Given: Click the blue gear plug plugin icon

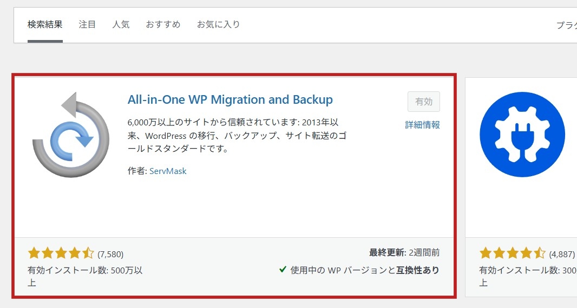Looking at the screenshot, I should 522,135.
